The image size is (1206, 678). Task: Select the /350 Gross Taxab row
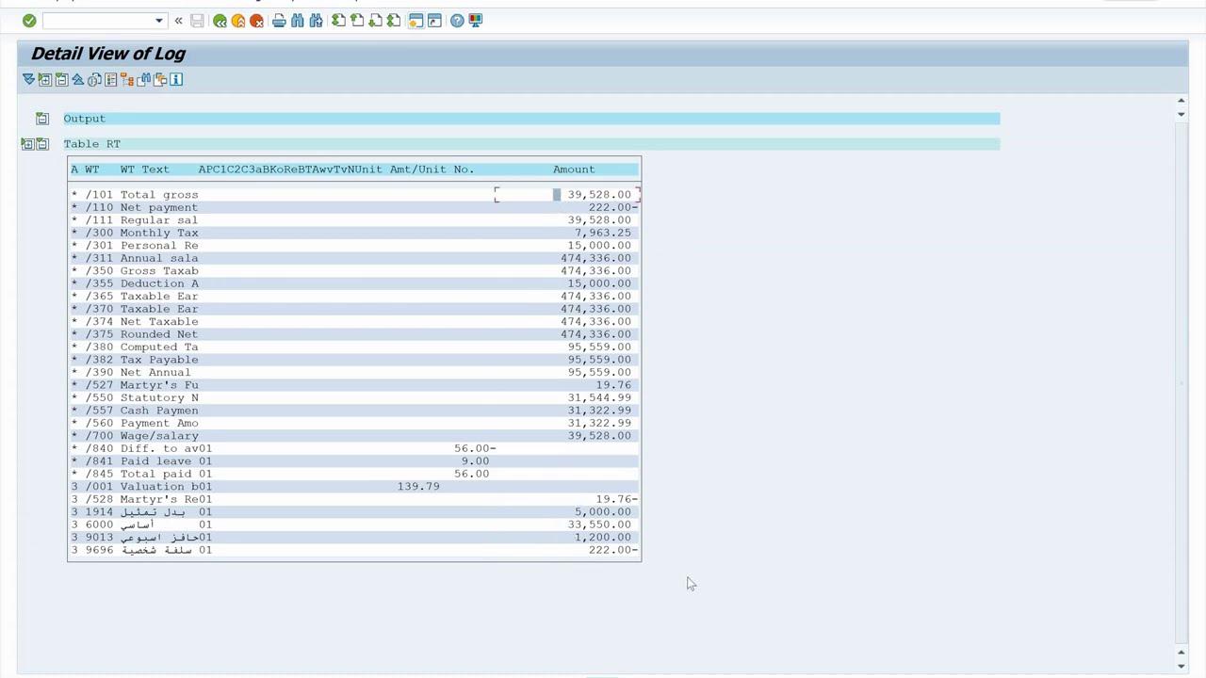pyautogui.click(x=354, y=271)
